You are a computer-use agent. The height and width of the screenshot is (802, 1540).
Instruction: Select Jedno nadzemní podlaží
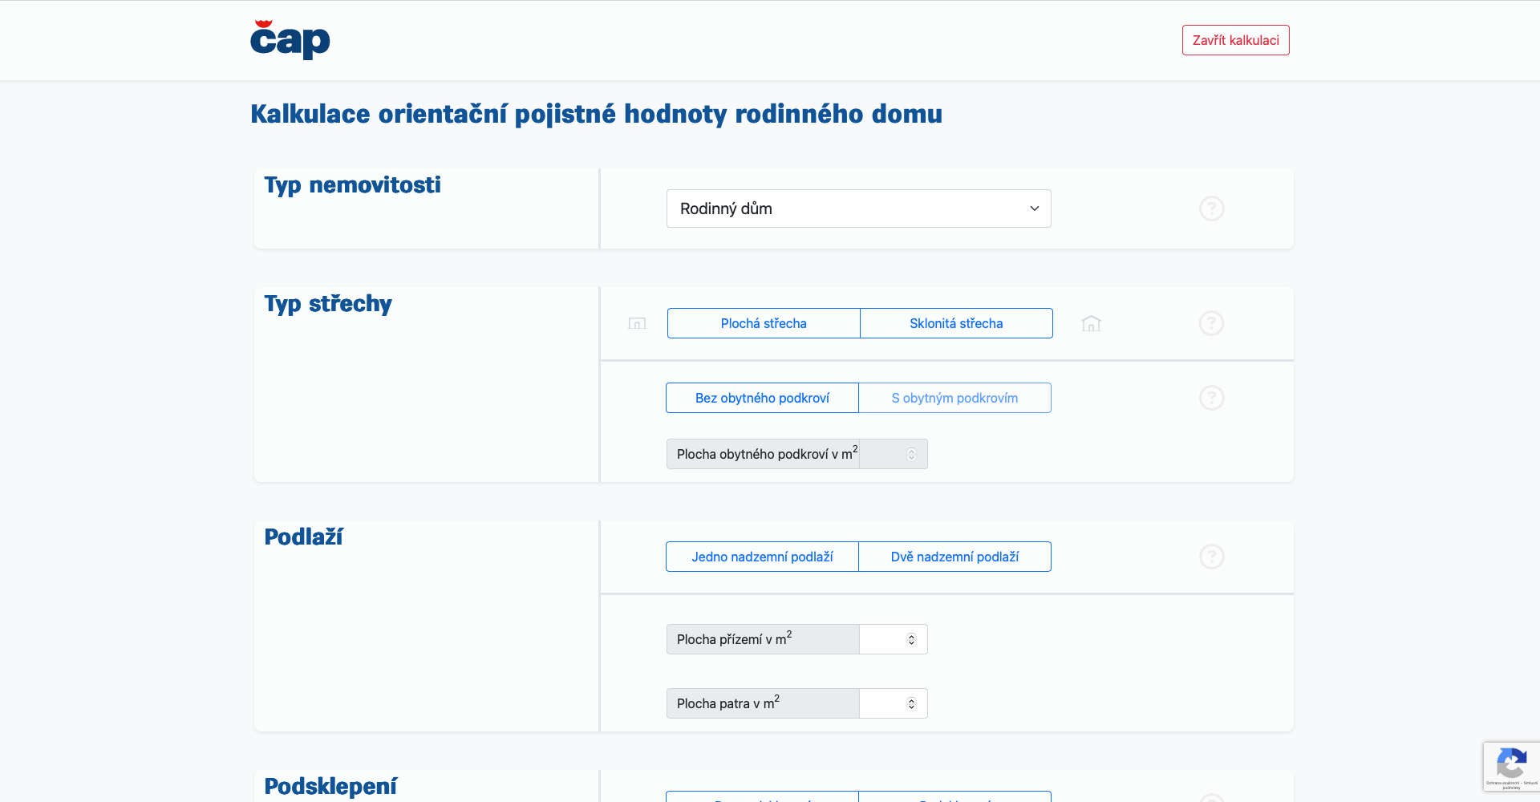(x=762, y=557)
